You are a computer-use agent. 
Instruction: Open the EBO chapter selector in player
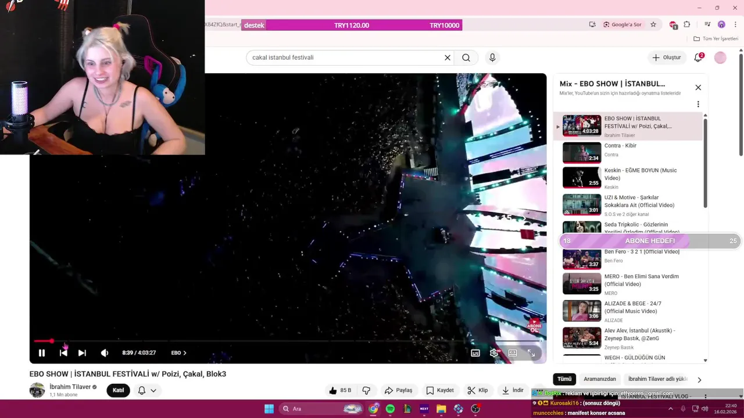(x=178, y=352)
